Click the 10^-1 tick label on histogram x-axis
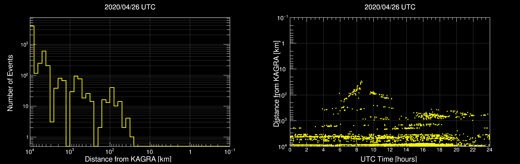 click(230, 151)
